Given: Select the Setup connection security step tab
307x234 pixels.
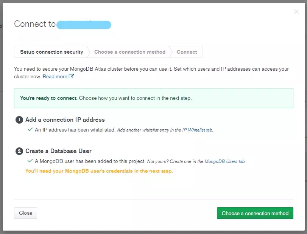Looking at the screenshot, I should coord(51,52).
